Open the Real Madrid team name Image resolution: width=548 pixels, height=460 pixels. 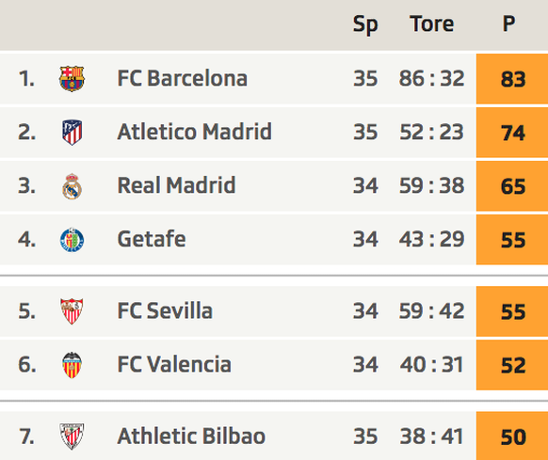[x=176, y=185]
